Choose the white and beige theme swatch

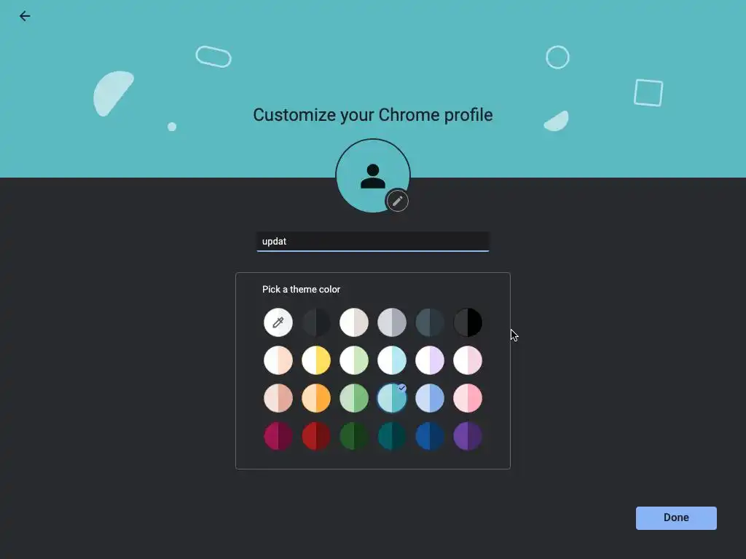click(x=354, y=322)
